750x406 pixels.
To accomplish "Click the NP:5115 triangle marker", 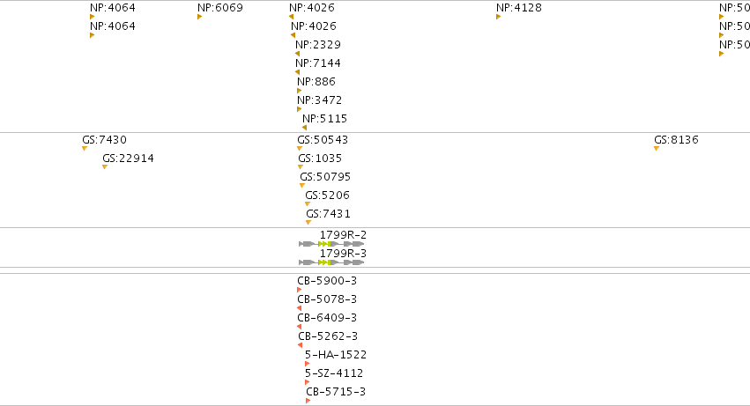I will [x=304, y=128].
